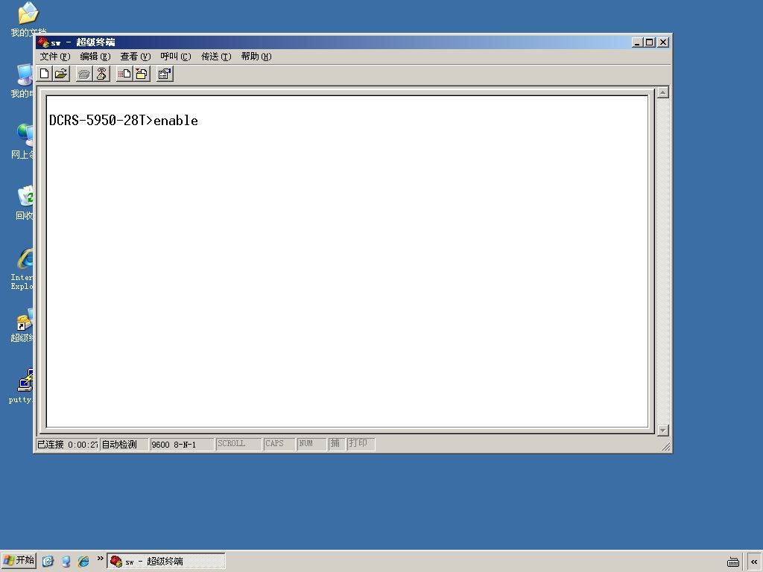The image size is (763, 572).
Task: Click 我的文档 desktop icon
Action: point(28,19)
